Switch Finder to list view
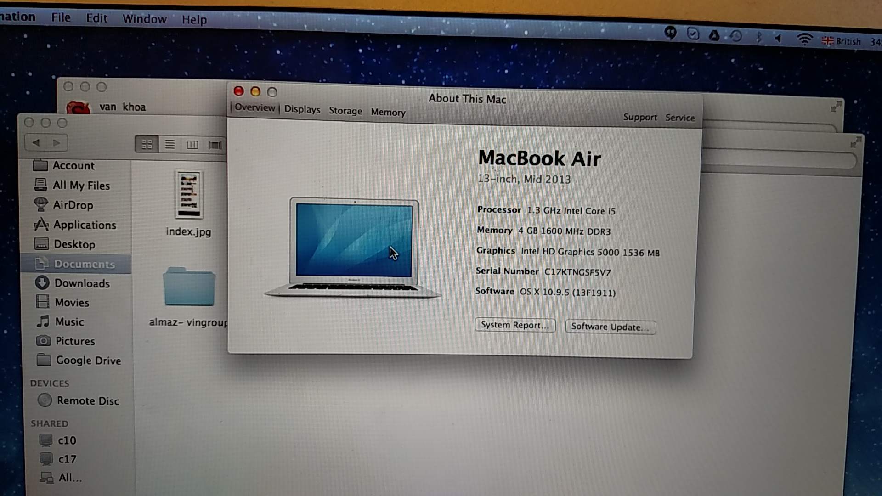The height and width of the screenshot is (496, 882). click(170, 145)
